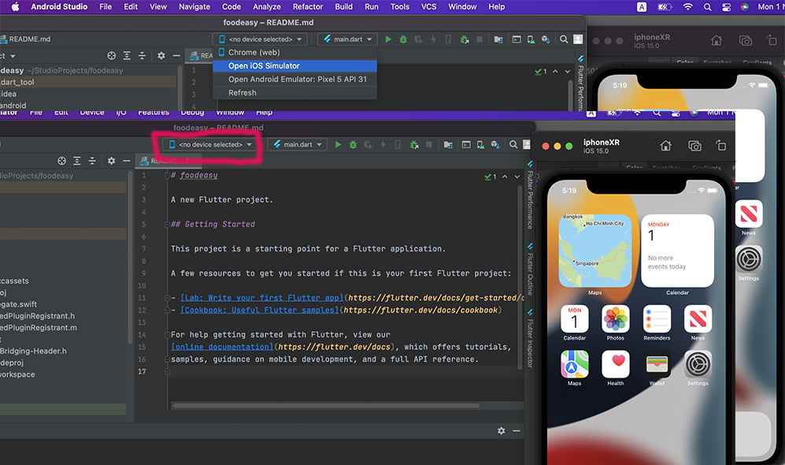Click Home button in dimmed iphoneXR window behind
The image size is (785, 465).
click(x=716, y=40)
